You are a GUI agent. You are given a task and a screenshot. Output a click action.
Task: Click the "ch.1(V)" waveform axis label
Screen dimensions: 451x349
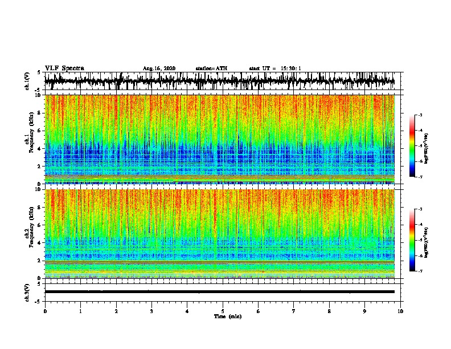[27, 81]
